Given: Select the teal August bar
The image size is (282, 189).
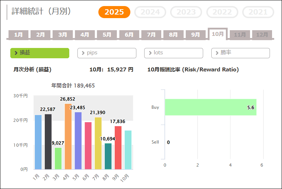Looking at the screenshot, I should (x=108, y=156).
